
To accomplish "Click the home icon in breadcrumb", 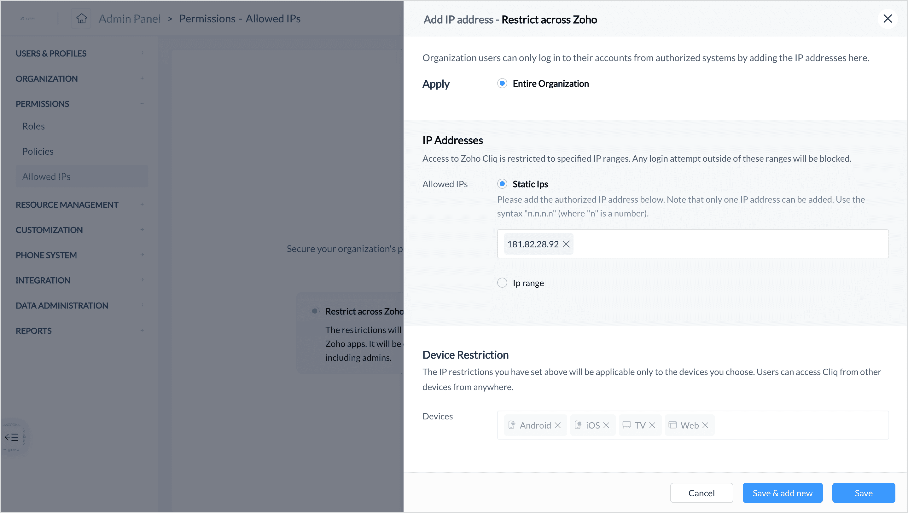I will tap(81, 18).
